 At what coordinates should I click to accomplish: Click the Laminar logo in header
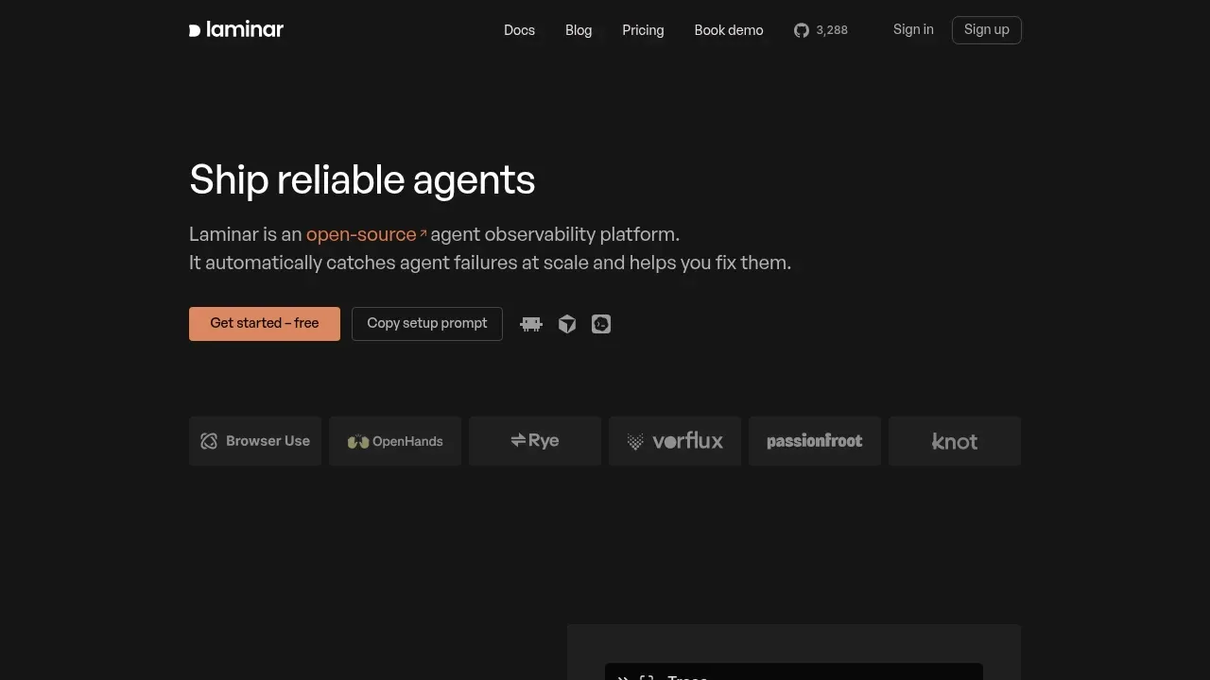[x=236, y=29]
